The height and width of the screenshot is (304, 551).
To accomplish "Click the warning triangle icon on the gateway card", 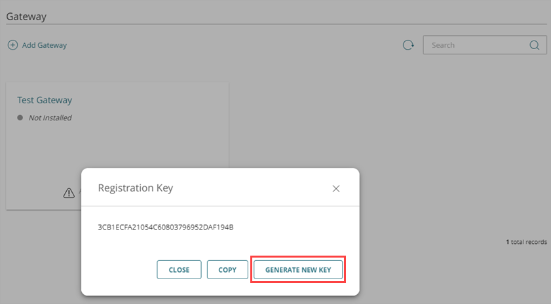I will [x=69, y=192].
